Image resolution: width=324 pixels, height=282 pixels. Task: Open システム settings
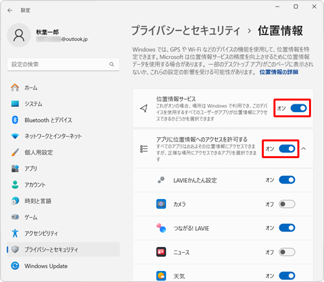coord(63,104)
